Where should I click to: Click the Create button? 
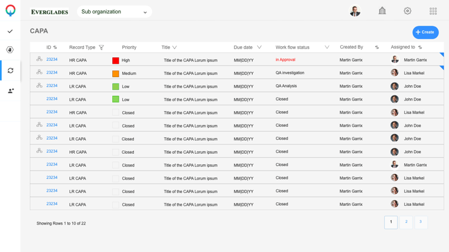tap(425, 32)
